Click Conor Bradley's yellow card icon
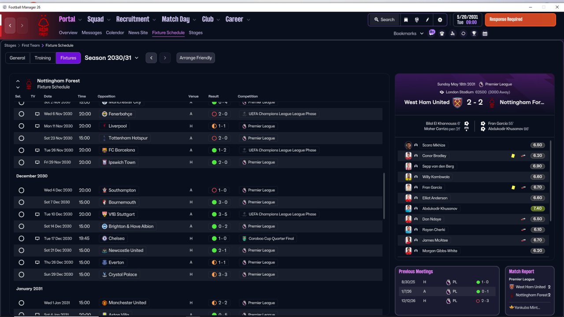 point(513,156)
